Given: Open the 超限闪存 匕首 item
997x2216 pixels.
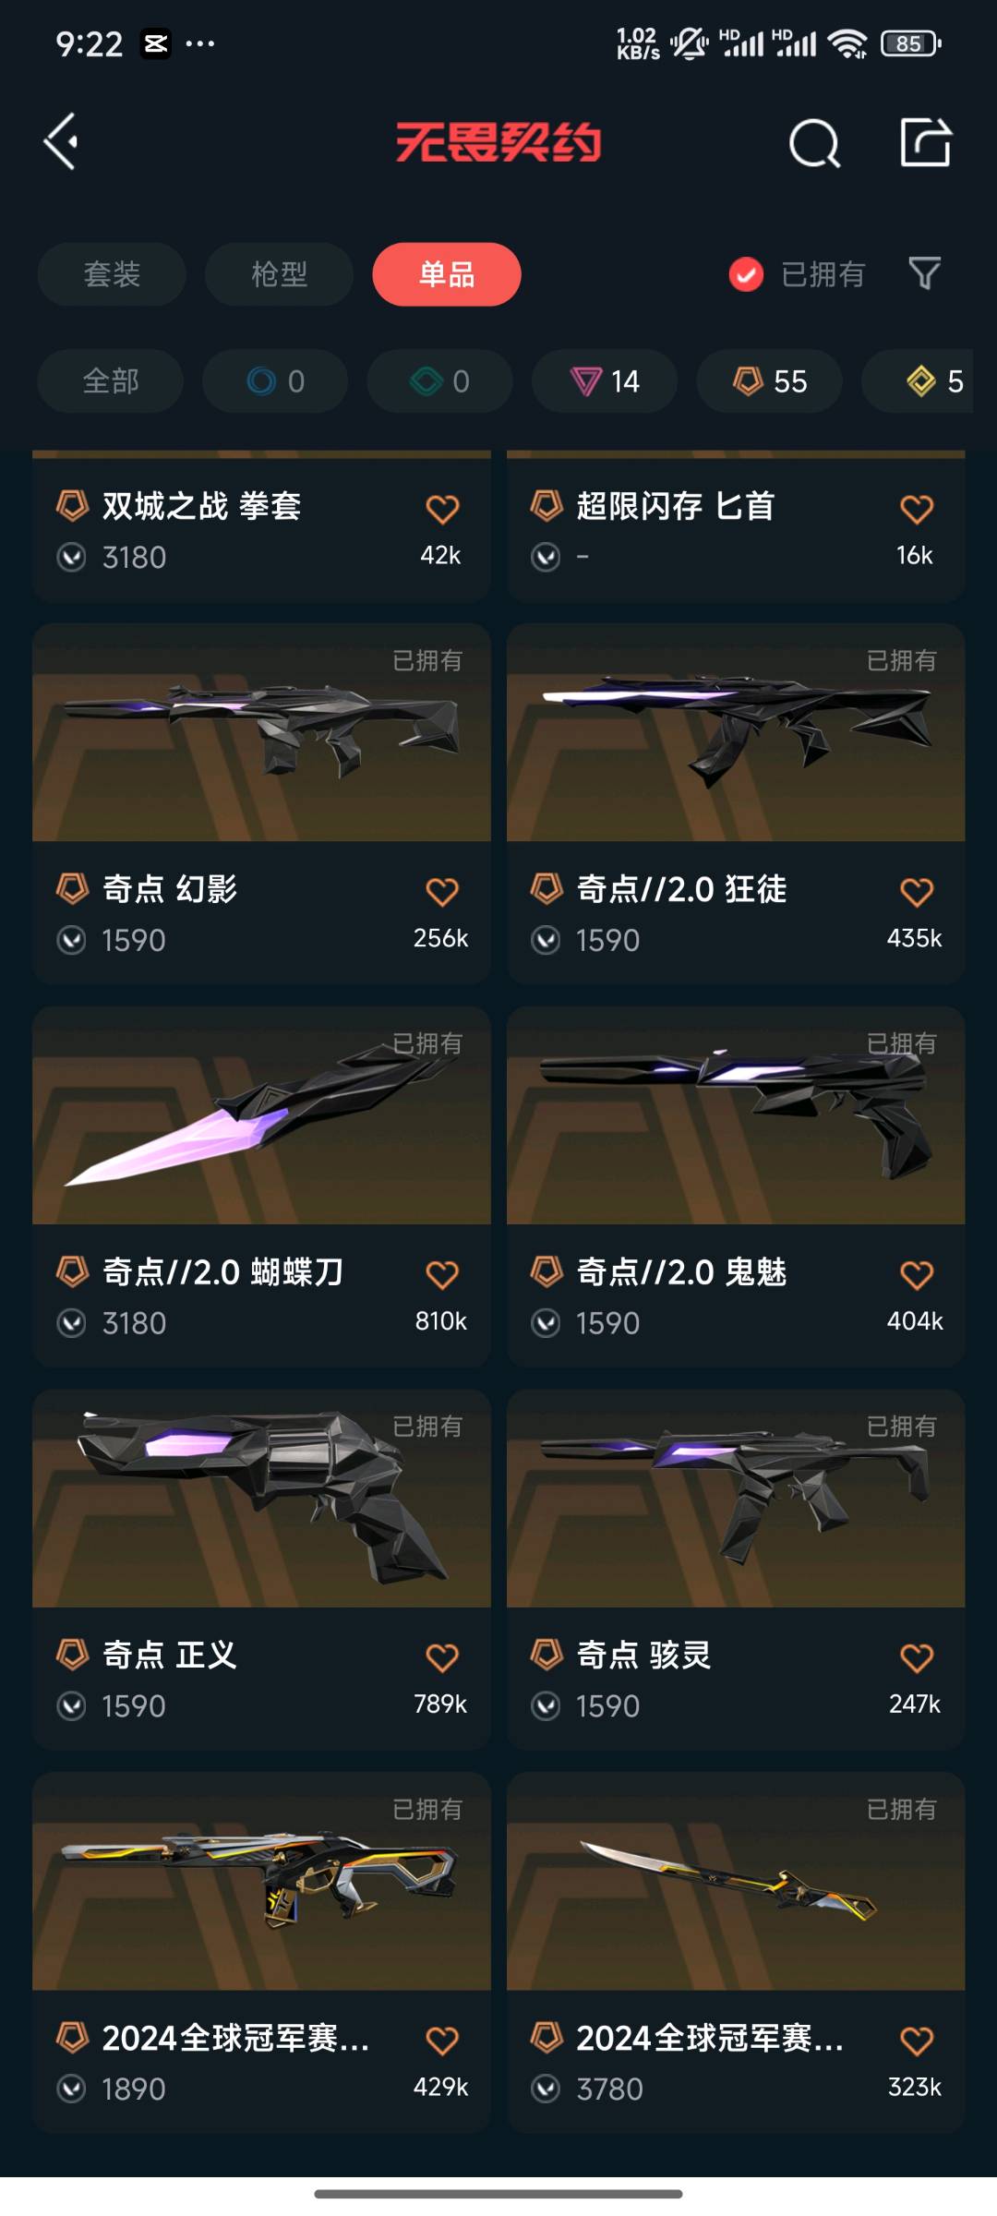Looking at the screenshot, I should (x=736, y=527).
